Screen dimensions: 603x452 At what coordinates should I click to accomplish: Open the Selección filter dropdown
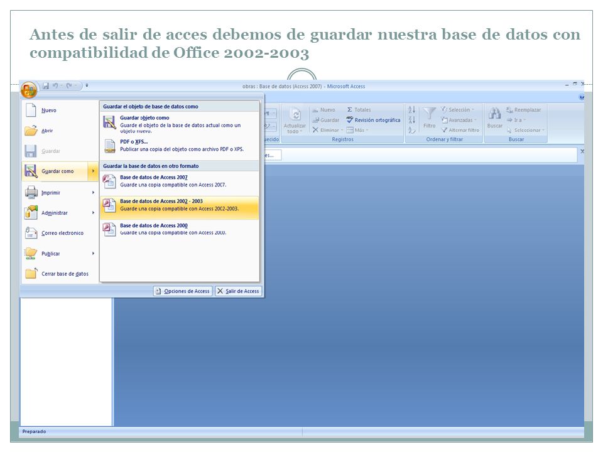tap(458, 110)
